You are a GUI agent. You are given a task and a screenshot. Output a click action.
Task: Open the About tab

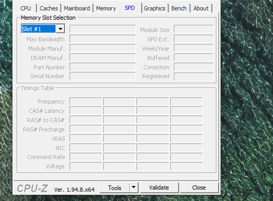point(201,8)
